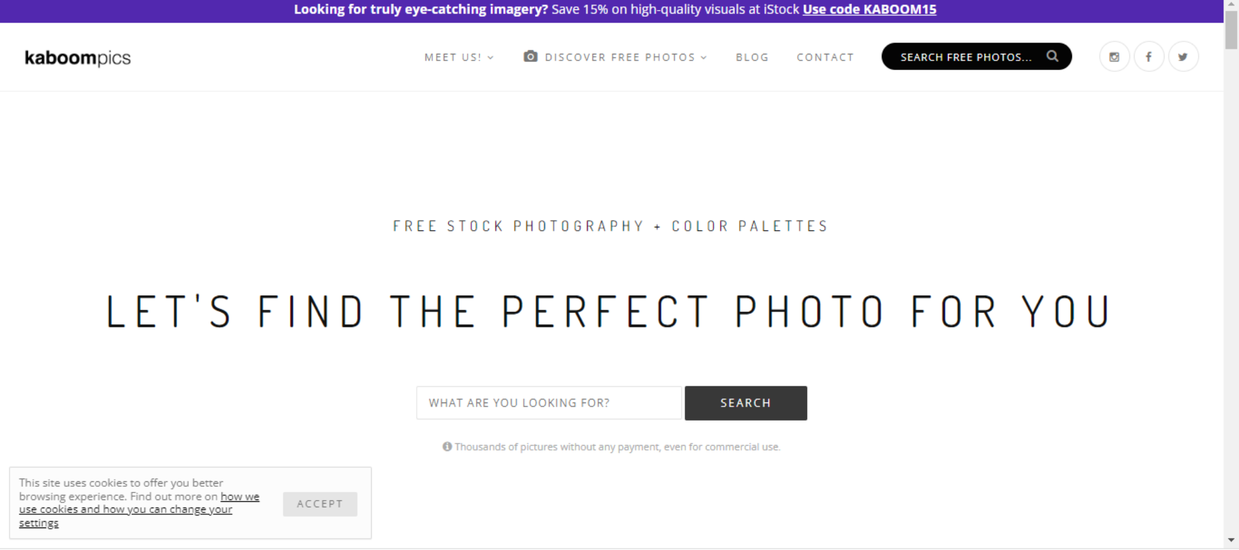
Task: Click the magnifier icon in header search
Action: pos(1053,56)
